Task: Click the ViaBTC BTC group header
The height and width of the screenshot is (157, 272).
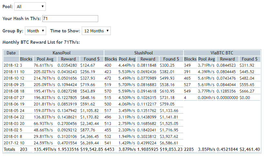Action: click(222, 53)
